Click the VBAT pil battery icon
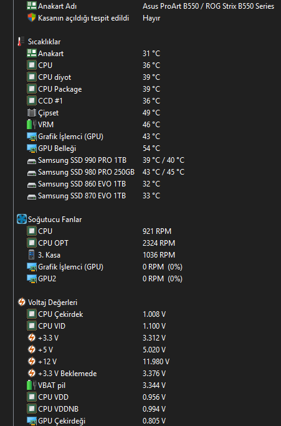This screenshot has width=281, height=426. point(32,385)
